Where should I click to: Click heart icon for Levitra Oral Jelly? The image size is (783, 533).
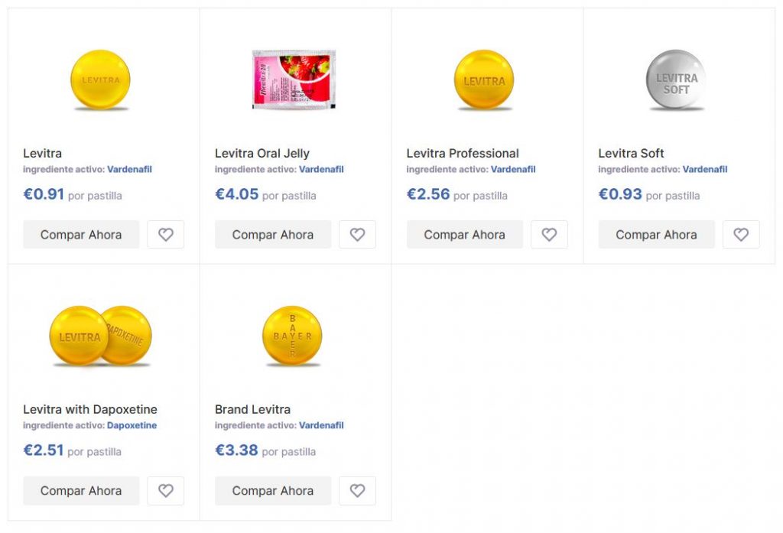pyautogui.click(x=357, y=235)
